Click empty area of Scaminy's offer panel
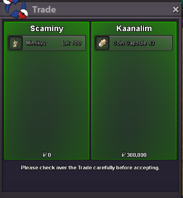This screenshot has height=198, width=183. [47, 101]
